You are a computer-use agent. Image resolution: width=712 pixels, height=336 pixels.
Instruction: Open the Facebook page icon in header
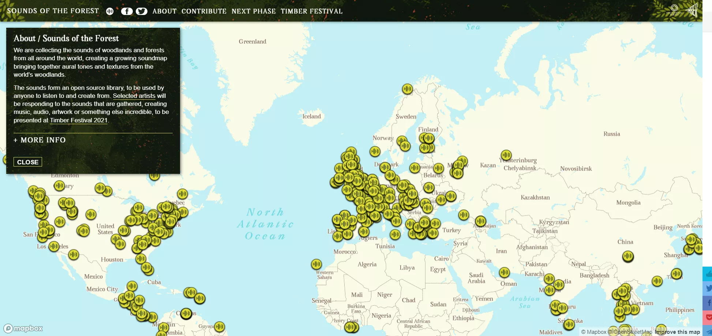(127, 11)
